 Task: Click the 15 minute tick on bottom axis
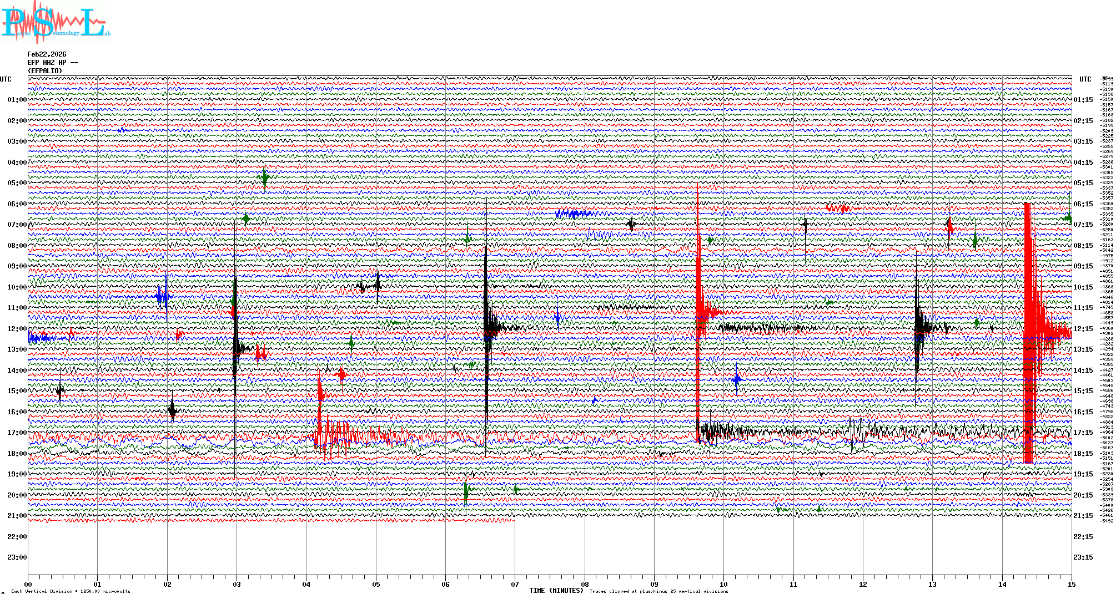(x=1071, y=584)
